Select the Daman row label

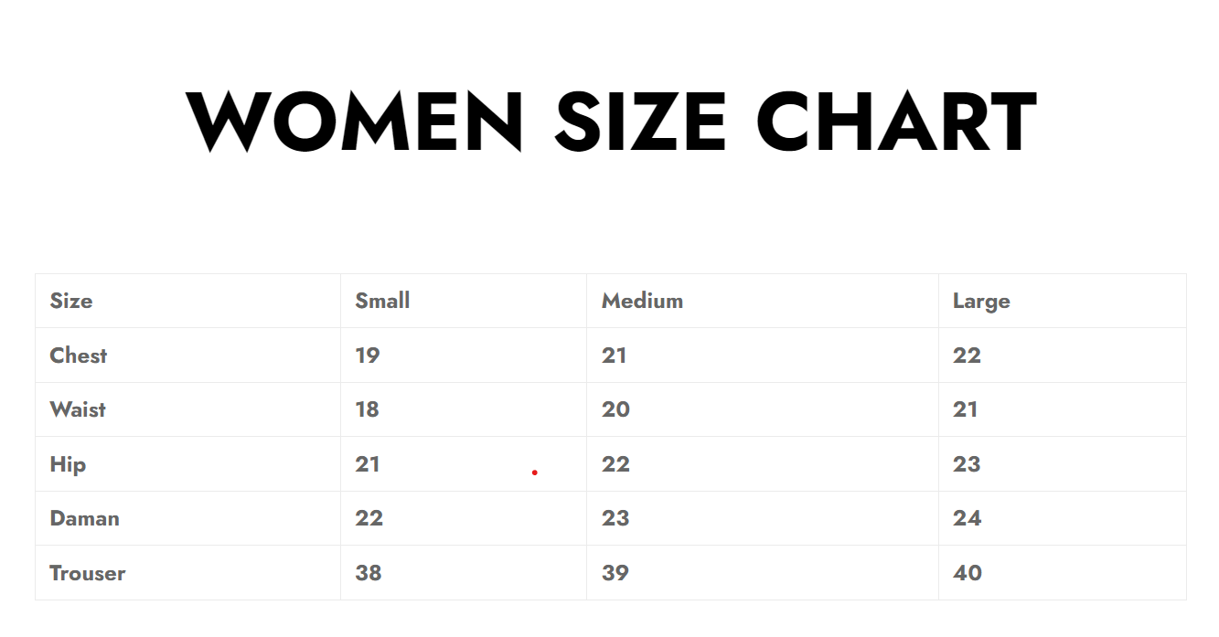click(84, 518)
